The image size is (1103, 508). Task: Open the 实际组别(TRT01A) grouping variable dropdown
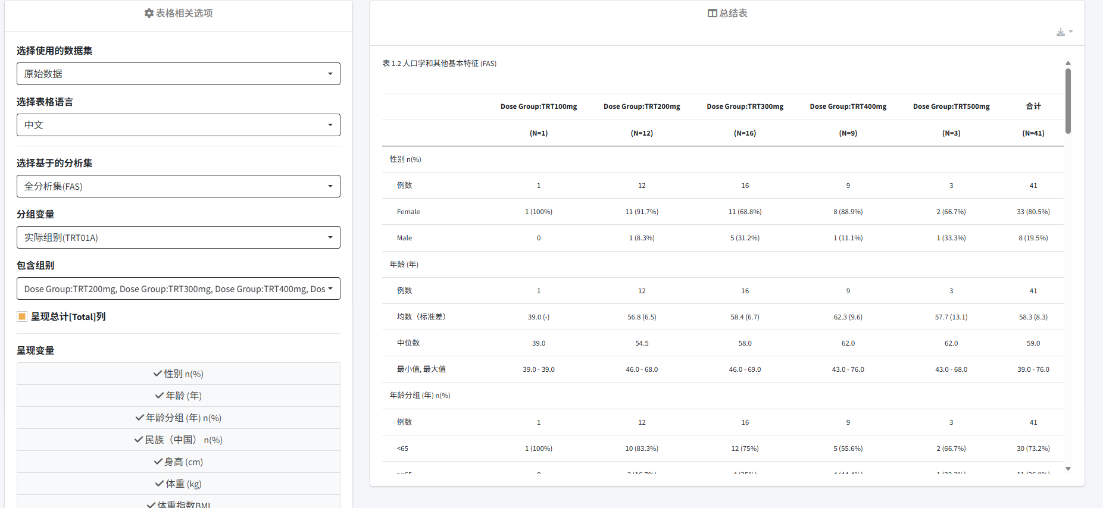[x=178, y=237]
